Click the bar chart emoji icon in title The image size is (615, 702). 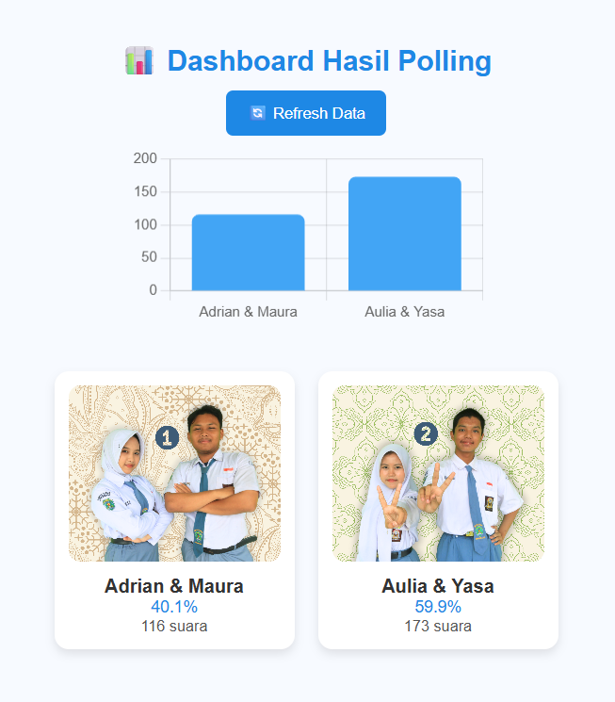(138, 61)
